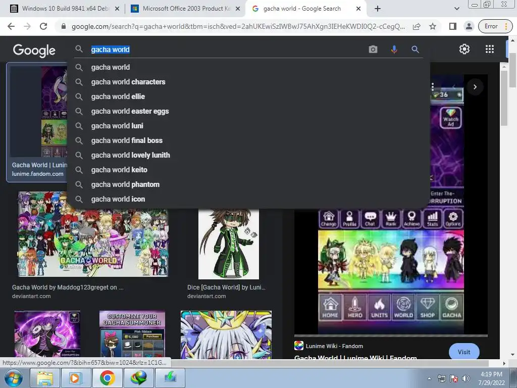Open Lunime Wiki - Fandom source link
Viewport: 517px width, 388px height.
pyautogui.click(x=329, y=346)
